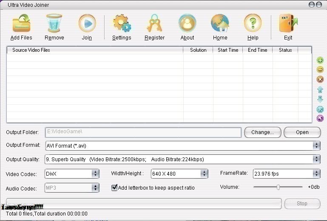The height and width of the screenshot is (221, 327).
Task: Click the Home globe icon
Action: [x=220, y=24]
